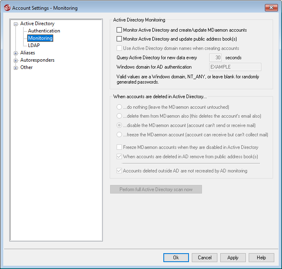Click the Windows domain EXAMPLE text field

pos(234,67)
